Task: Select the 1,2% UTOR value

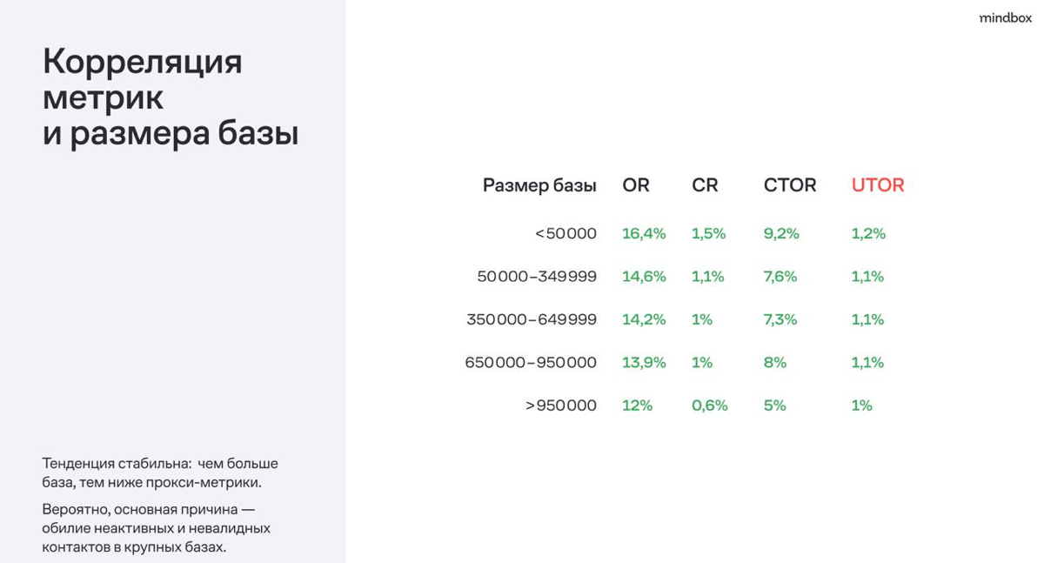Action: [868, 233]
